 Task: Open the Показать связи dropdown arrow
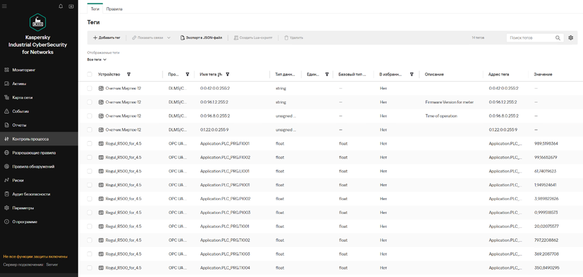tap(169, 38)
